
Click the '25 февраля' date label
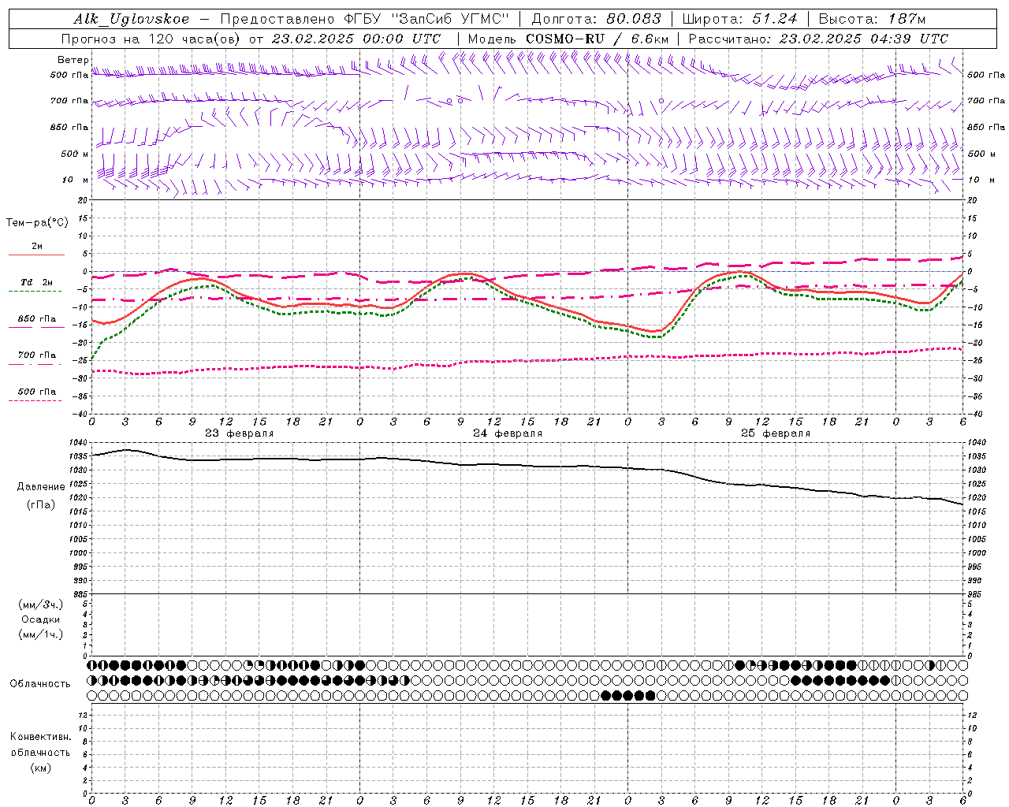[x=776, y=433]
